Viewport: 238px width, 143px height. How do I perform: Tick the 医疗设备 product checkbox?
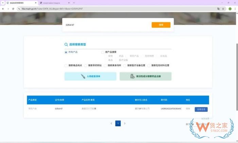(116, 60)
